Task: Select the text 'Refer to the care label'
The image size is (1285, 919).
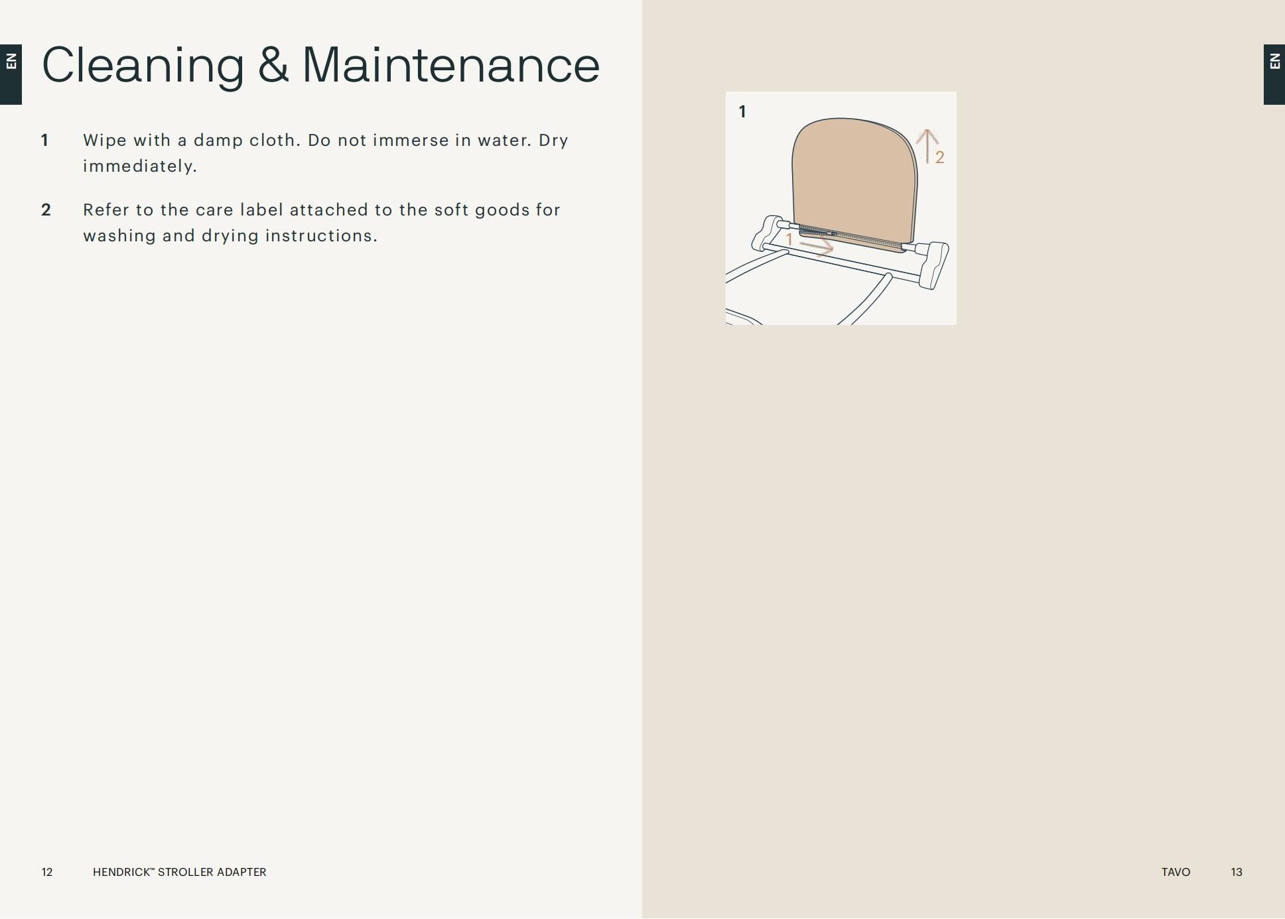Action: (x=184, y=210)
